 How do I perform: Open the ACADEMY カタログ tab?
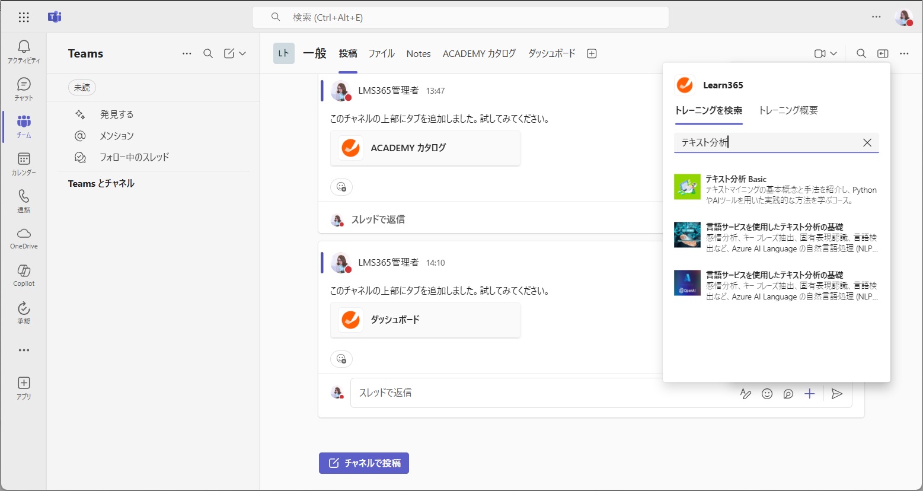click(x=479, y=53)
